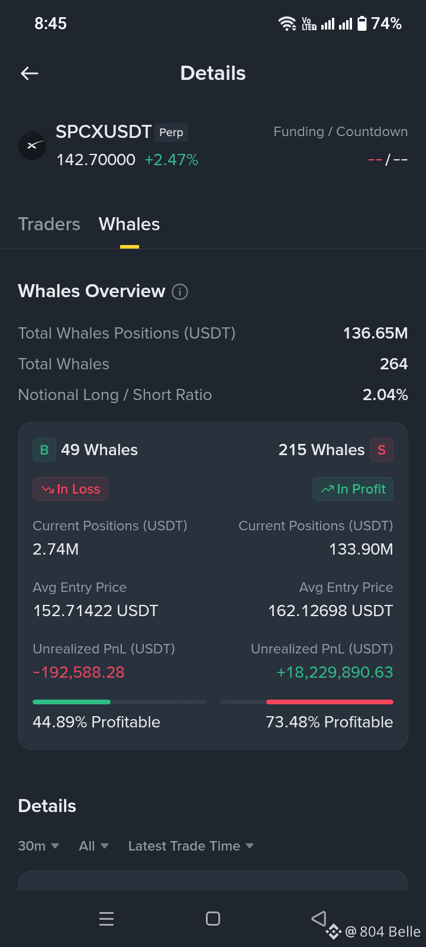Select the Whales tab

[129, 224]
